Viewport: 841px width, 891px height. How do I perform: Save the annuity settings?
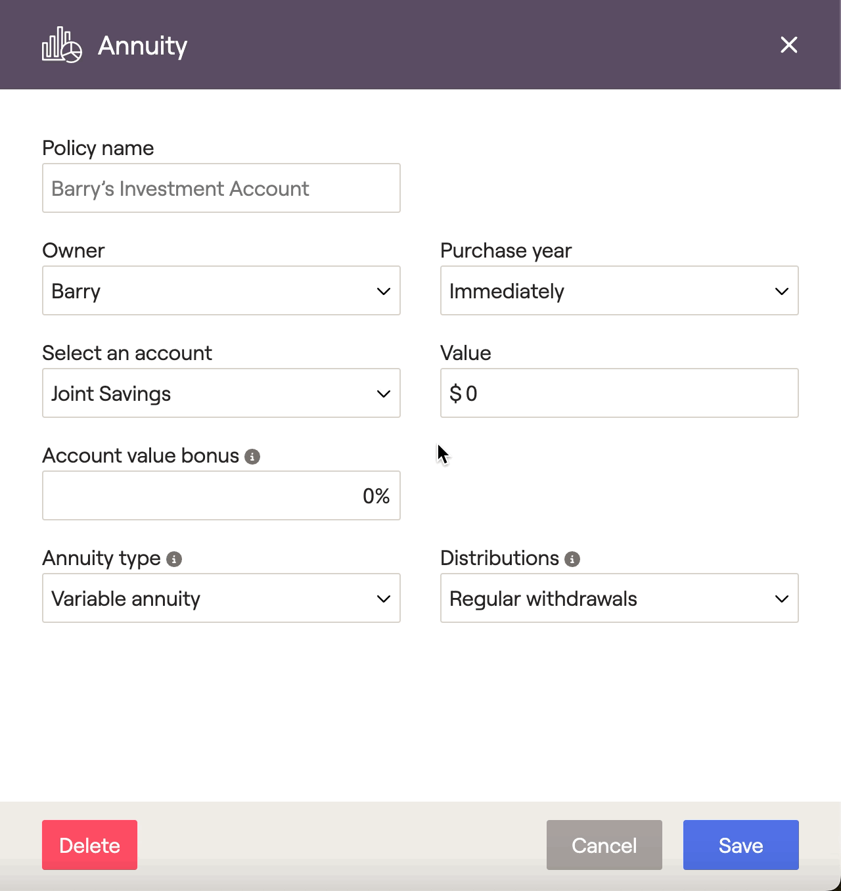(741, 845)
